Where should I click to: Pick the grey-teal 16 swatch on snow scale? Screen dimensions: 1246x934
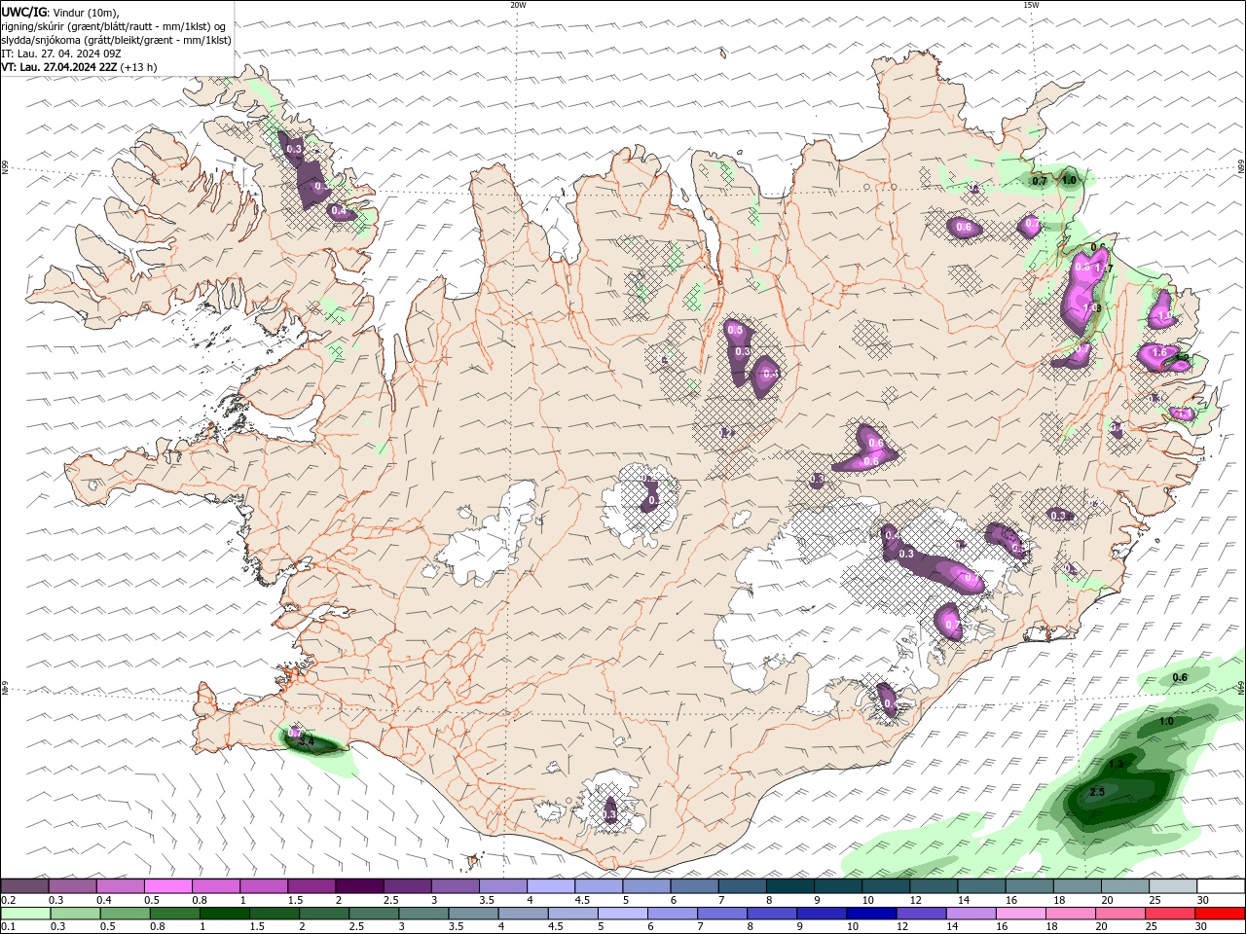1030,886
